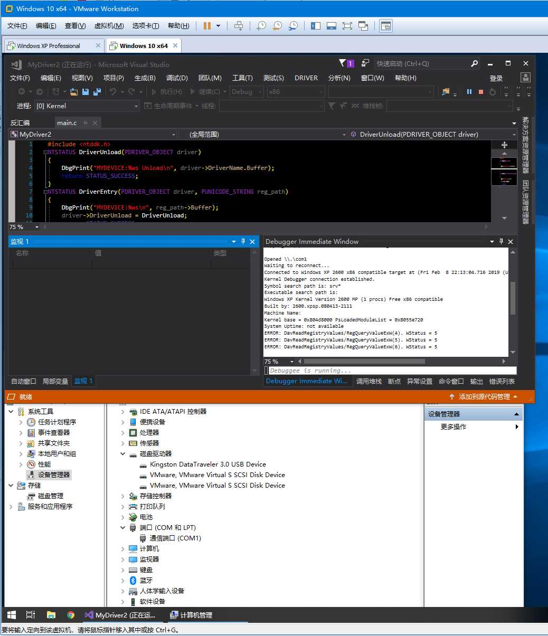Open Visual Studio 调试(D) menu
The width and height of the screenshot is (548, 636).
pyautogui.click(x=177, y=78)
